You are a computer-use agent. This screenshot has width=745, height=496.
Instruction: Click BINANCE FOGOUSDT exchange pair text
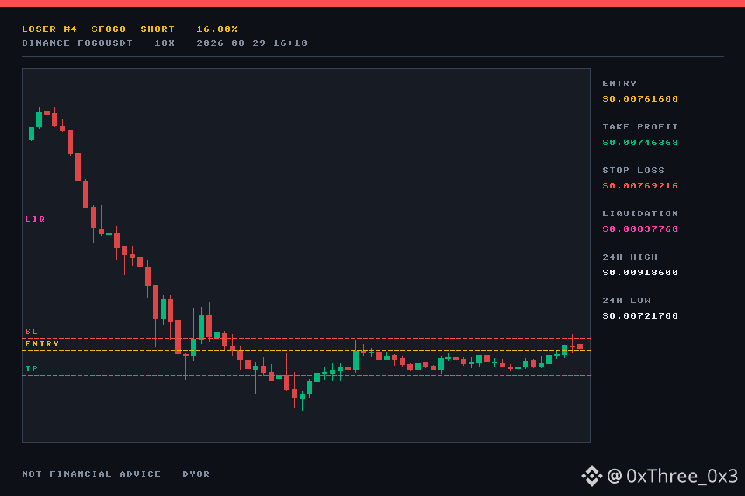pyautogui.click(x=78, y=43)
